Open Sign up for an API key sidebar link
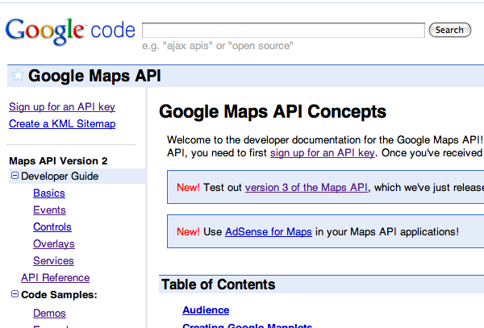Viewport: 484px width, 328px height. click(62, 106)
